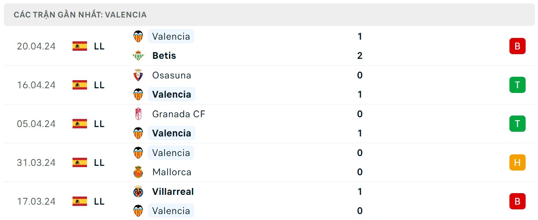The image size is (538, 220).
Task: Click the orange H draw badge
Action: tap(517, 162)
